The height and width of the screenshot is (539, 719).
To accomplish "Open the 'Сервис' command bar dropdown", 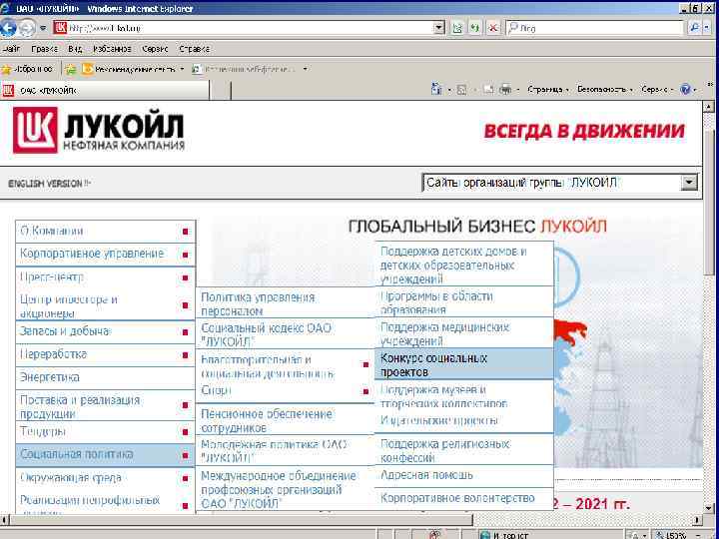I will tap(657, 90).
